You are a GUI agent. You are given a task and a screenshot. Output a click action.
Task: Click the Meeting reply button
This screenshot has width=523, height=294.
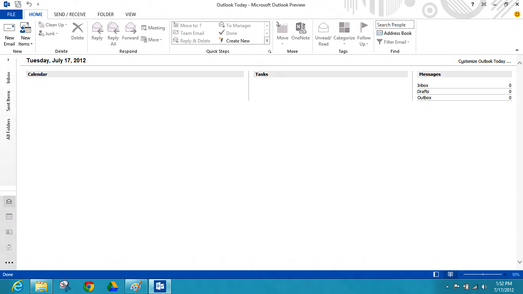coord(153,28)
